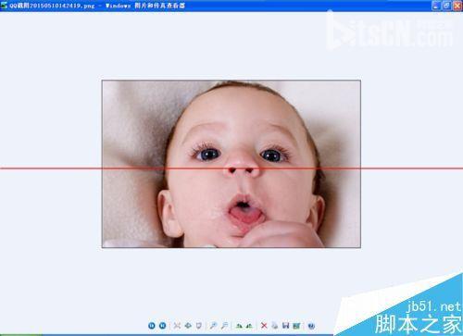Viewport: 463px width, 336px height.
Task: Select Best Fit view icon
Action: click(x=177, y=326)
